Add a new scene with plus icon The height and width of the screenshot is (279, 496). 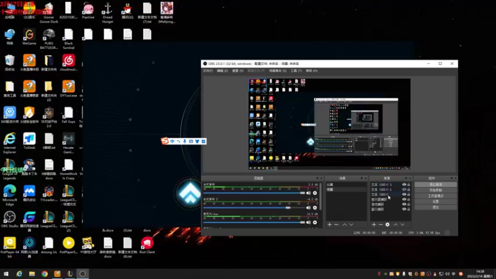330,224
